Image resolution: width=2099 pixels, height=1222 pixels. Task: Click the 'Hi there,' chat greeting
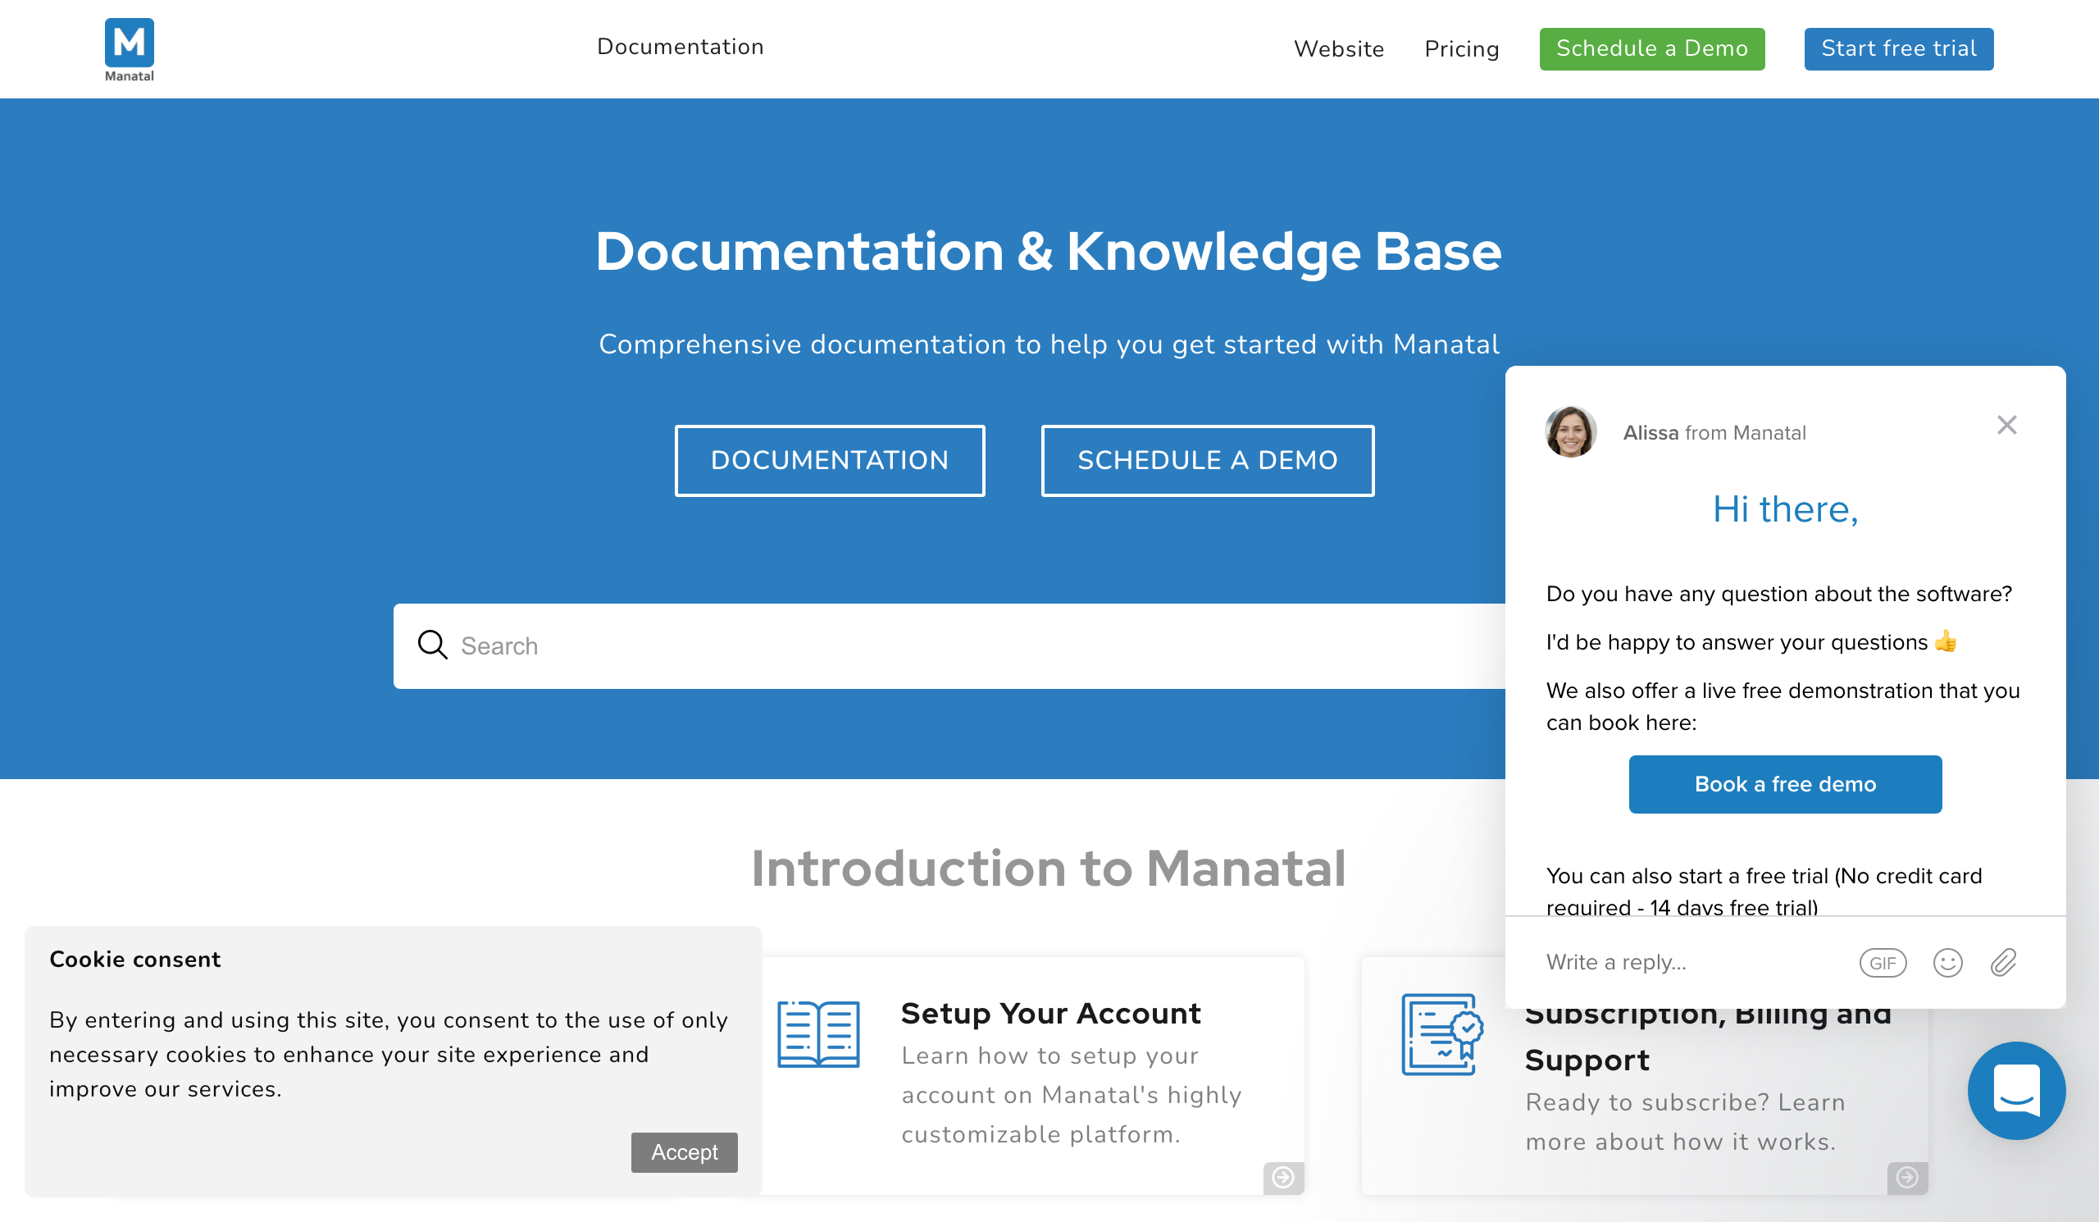pyautogui.click(x=1785, y=509)
